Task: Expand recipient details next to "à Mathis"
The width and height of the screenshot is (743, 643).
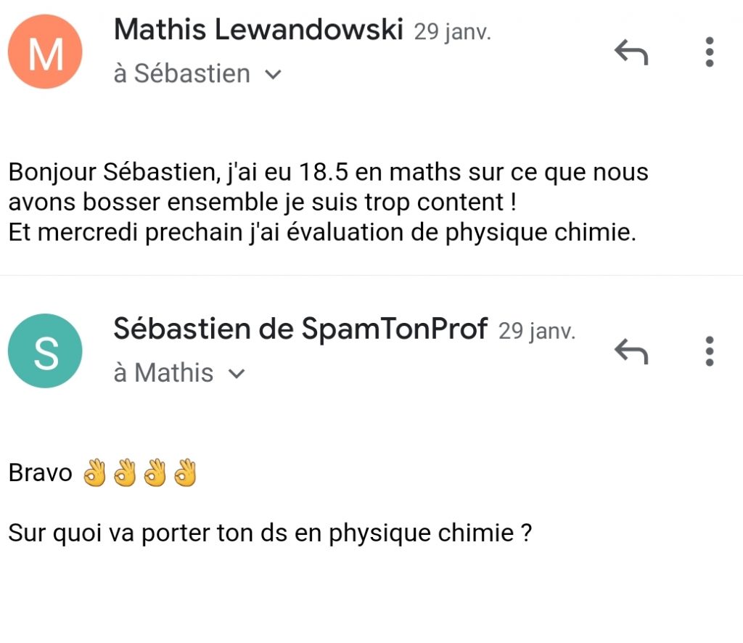Action: tap(237, 374)
